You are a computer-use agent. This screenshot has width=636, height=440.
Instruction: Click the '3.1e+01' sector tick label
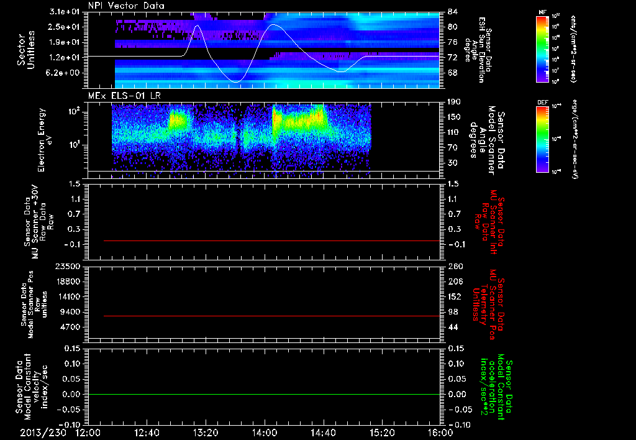(x=65, y=12)
